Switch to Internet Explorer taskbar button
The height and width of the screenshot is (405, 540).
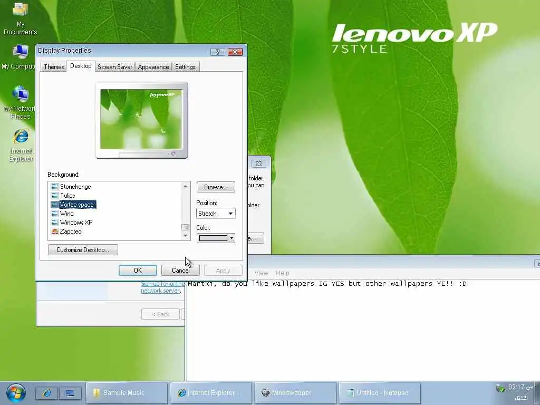tap(211, 392)
